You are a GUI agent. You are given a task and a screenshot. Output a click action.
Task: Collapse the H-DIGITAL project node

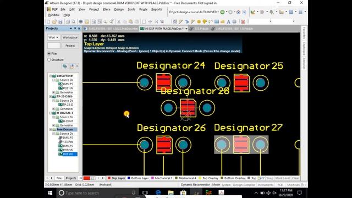(x=51, y=113)
